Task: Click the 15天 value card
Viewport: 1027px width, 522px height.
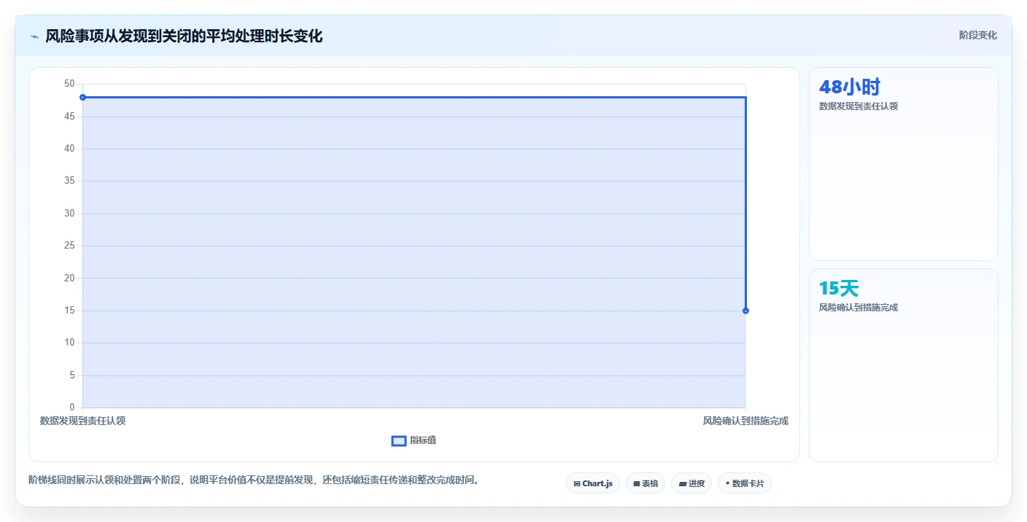Action: pos(904,365)
